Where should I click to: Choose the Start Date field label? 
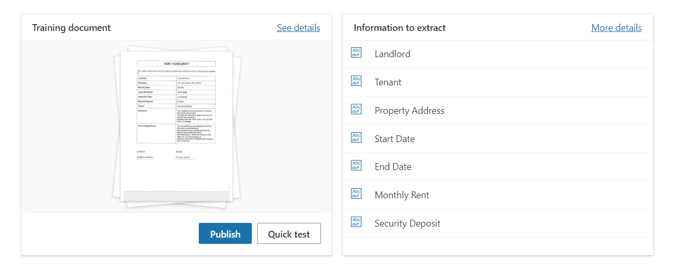pos(394,139)
